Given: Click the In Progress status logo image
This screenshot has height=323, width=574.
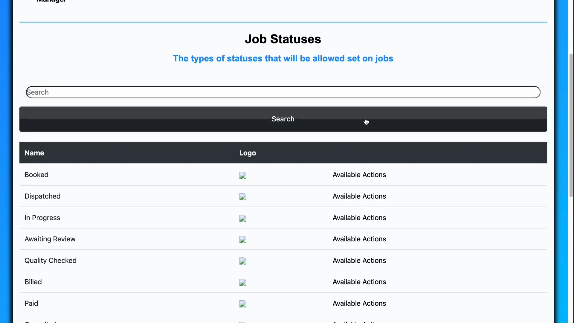Looking at the screenshot, I should pyautogui.click(x=243, y=218).
